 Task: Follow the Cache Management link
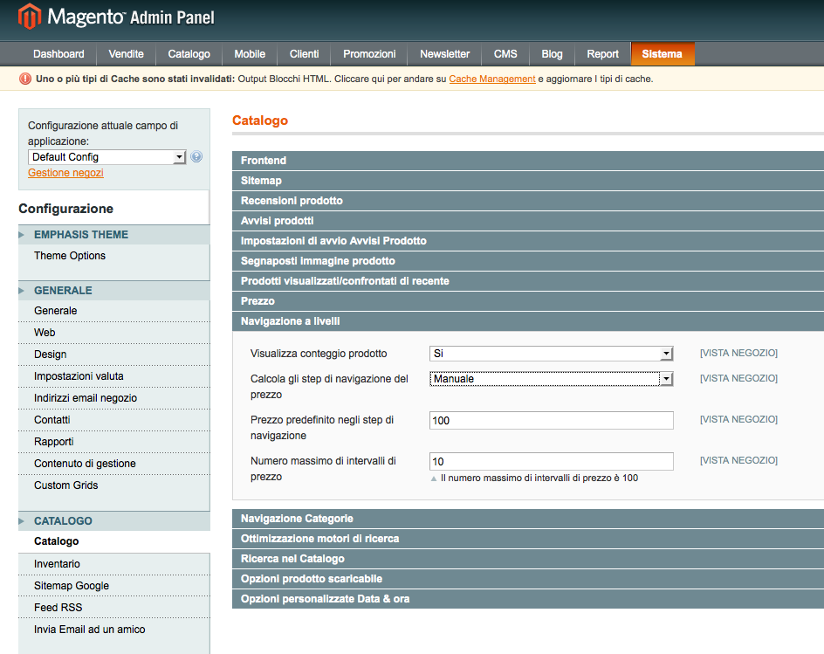491,79
